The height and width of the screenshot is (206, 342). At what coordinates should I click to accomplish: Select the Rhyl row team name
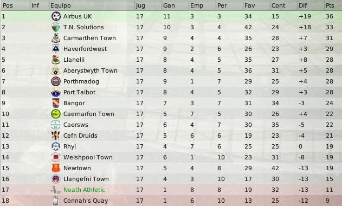point(69,146)
